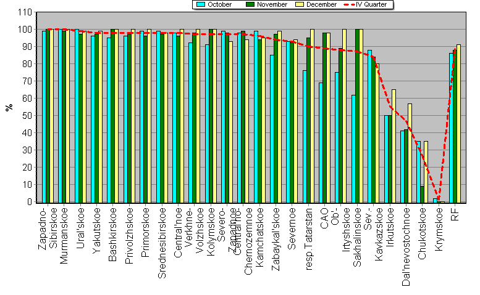Click the 30 y-axis value
This screenshot has height=295, width=480.
coord(27,150)
